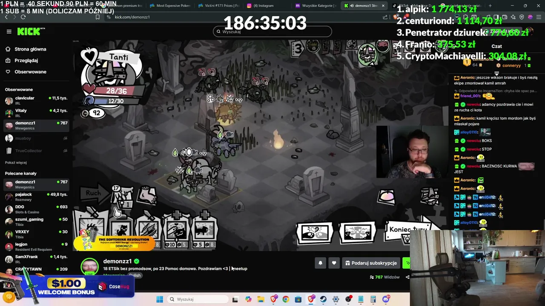Open a new browser tab
545x306 pixels.
point(490,6)
